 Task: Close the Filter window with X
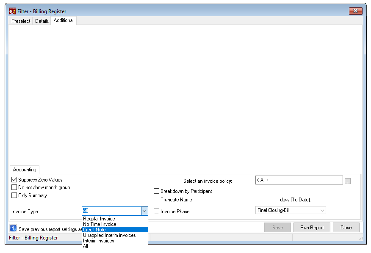pos(355,11)
